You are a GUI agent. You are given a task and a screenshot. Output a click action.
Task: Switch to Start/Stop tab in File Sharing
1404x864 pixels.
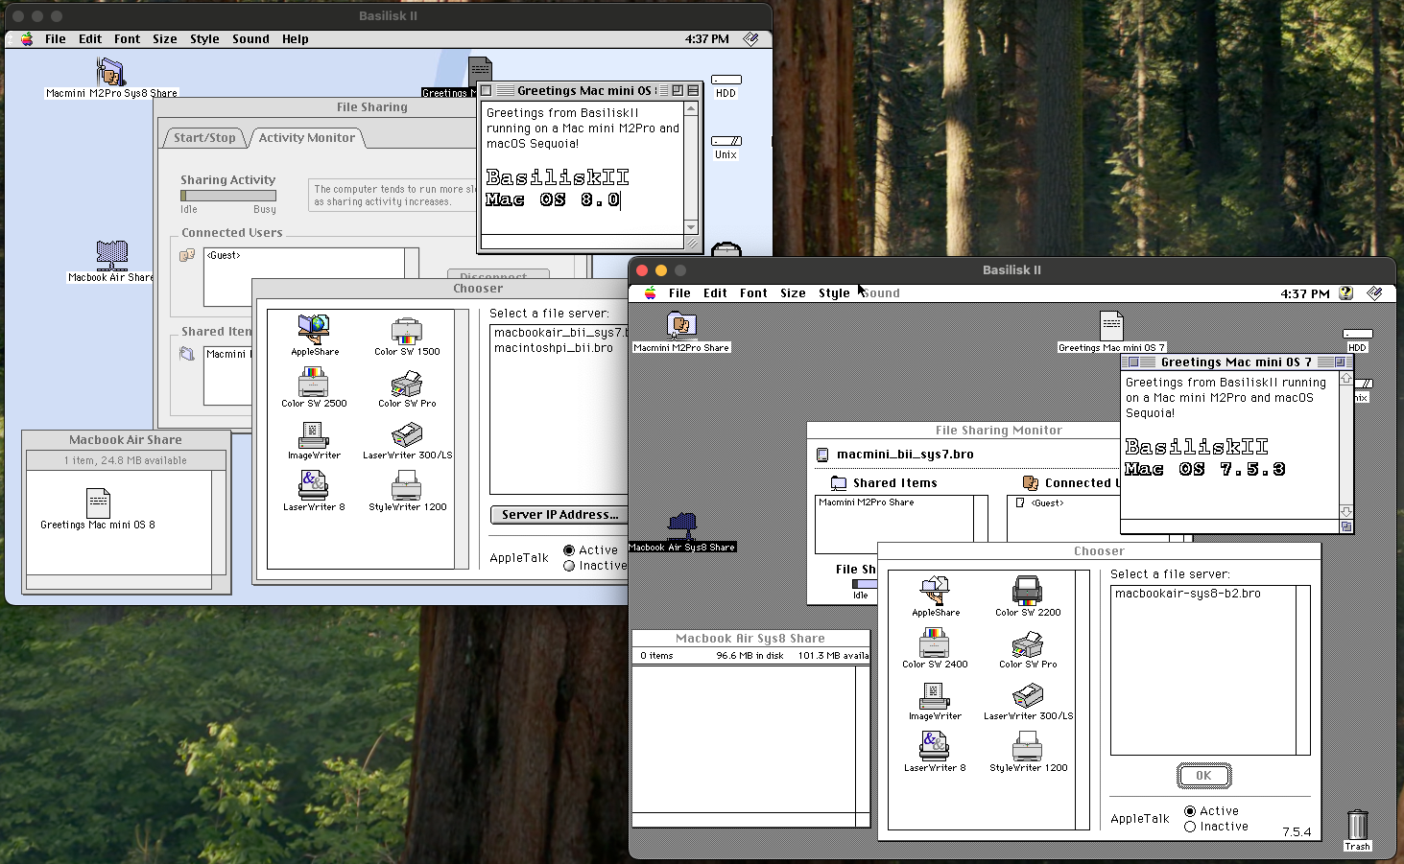click(204, 138)
